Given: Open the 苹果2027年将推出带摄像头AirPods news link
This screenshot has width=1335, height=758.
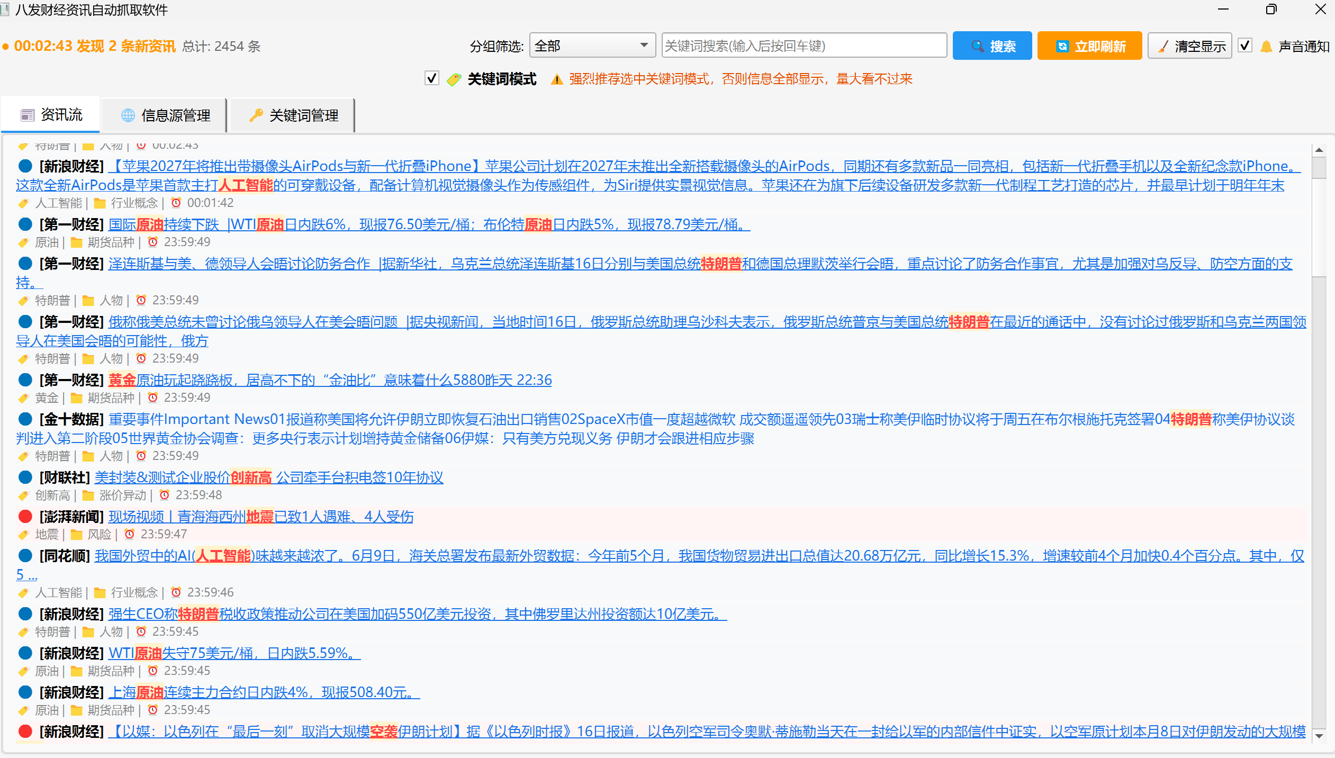Looking at the screenshot, I should [x=658, y=176].
